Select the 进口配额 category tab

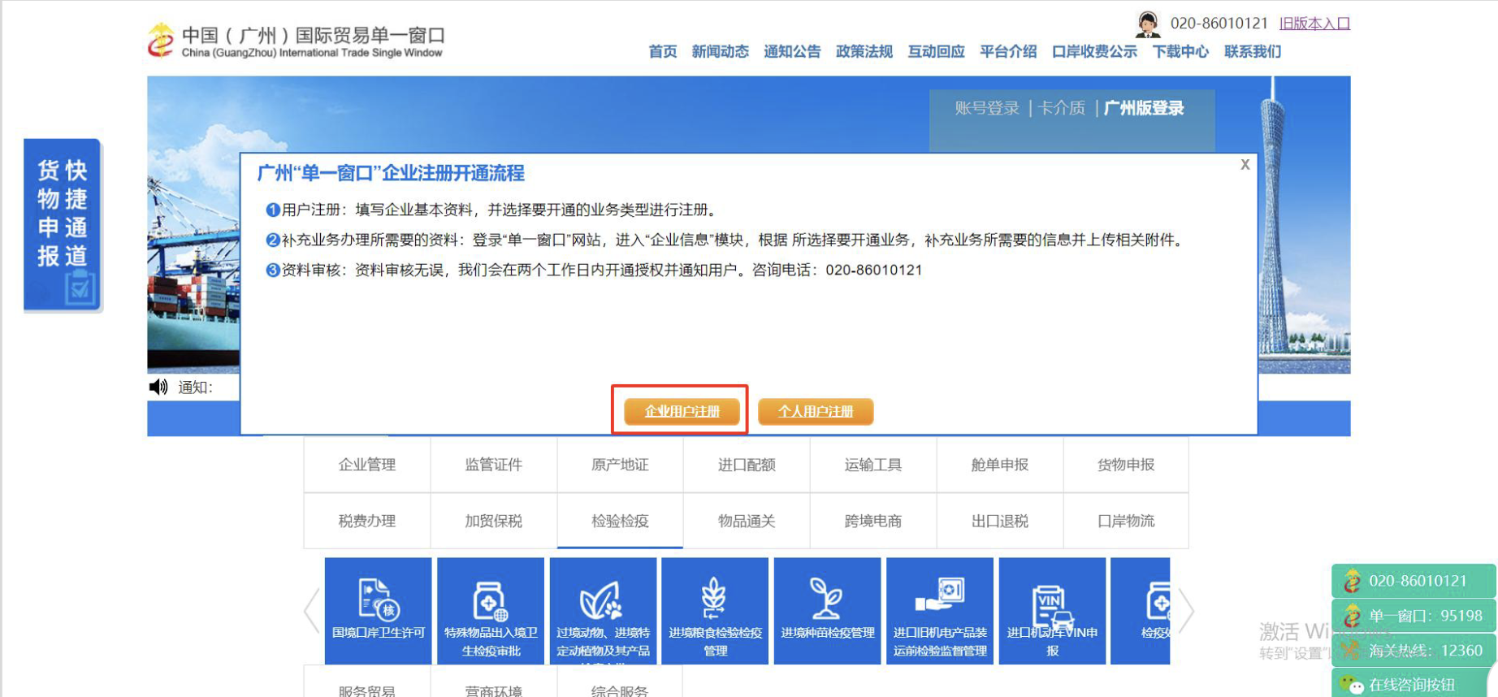(747, 465)
